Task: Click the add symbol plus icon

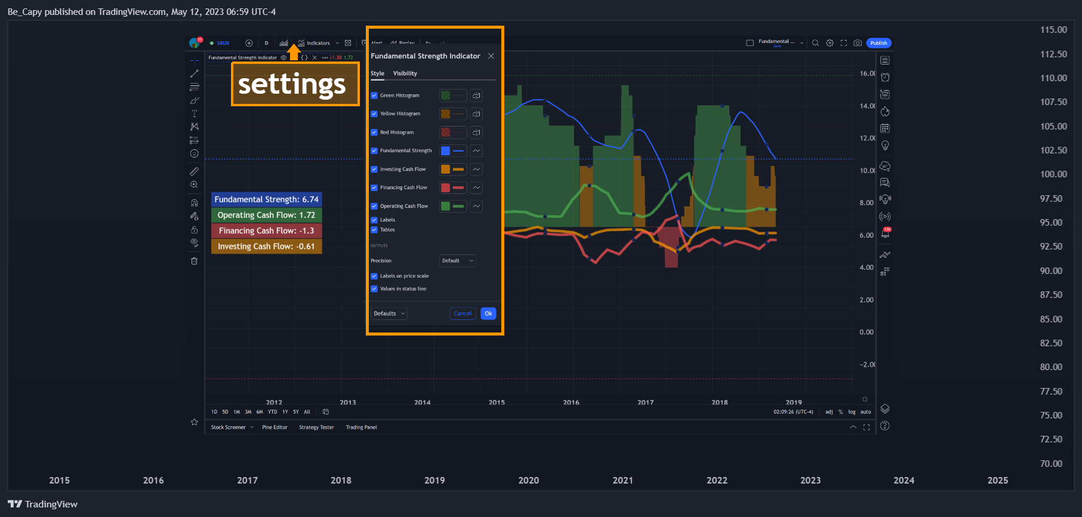Action: pyautogui.click(x=249, y=43)
